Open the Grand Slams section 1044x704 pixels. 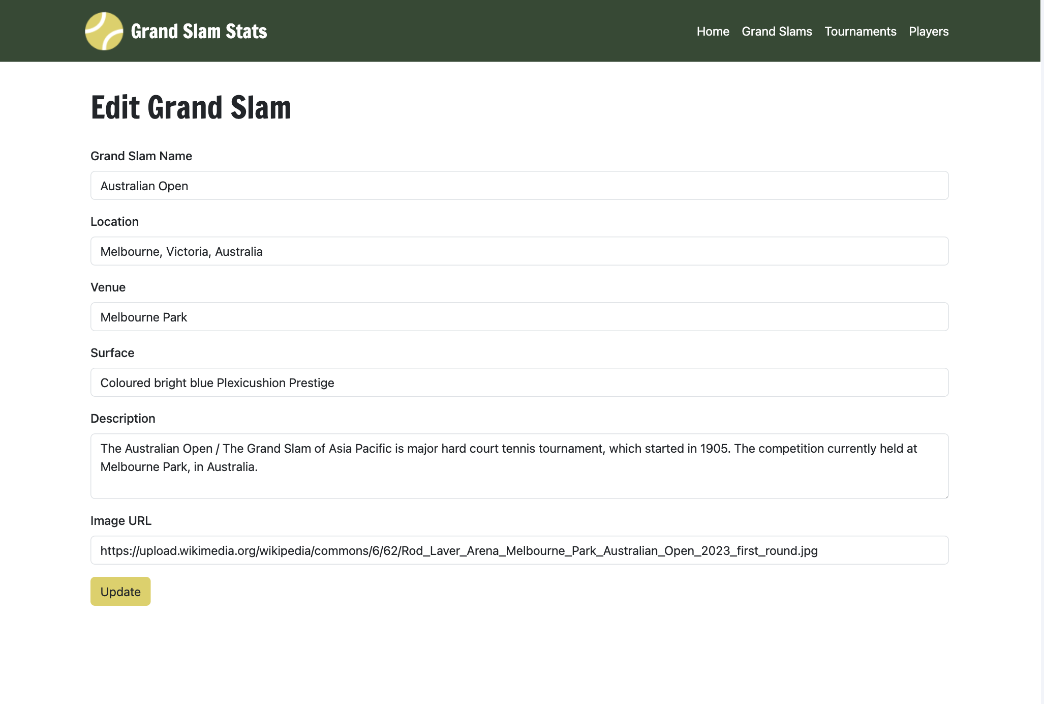coord(777,31)
